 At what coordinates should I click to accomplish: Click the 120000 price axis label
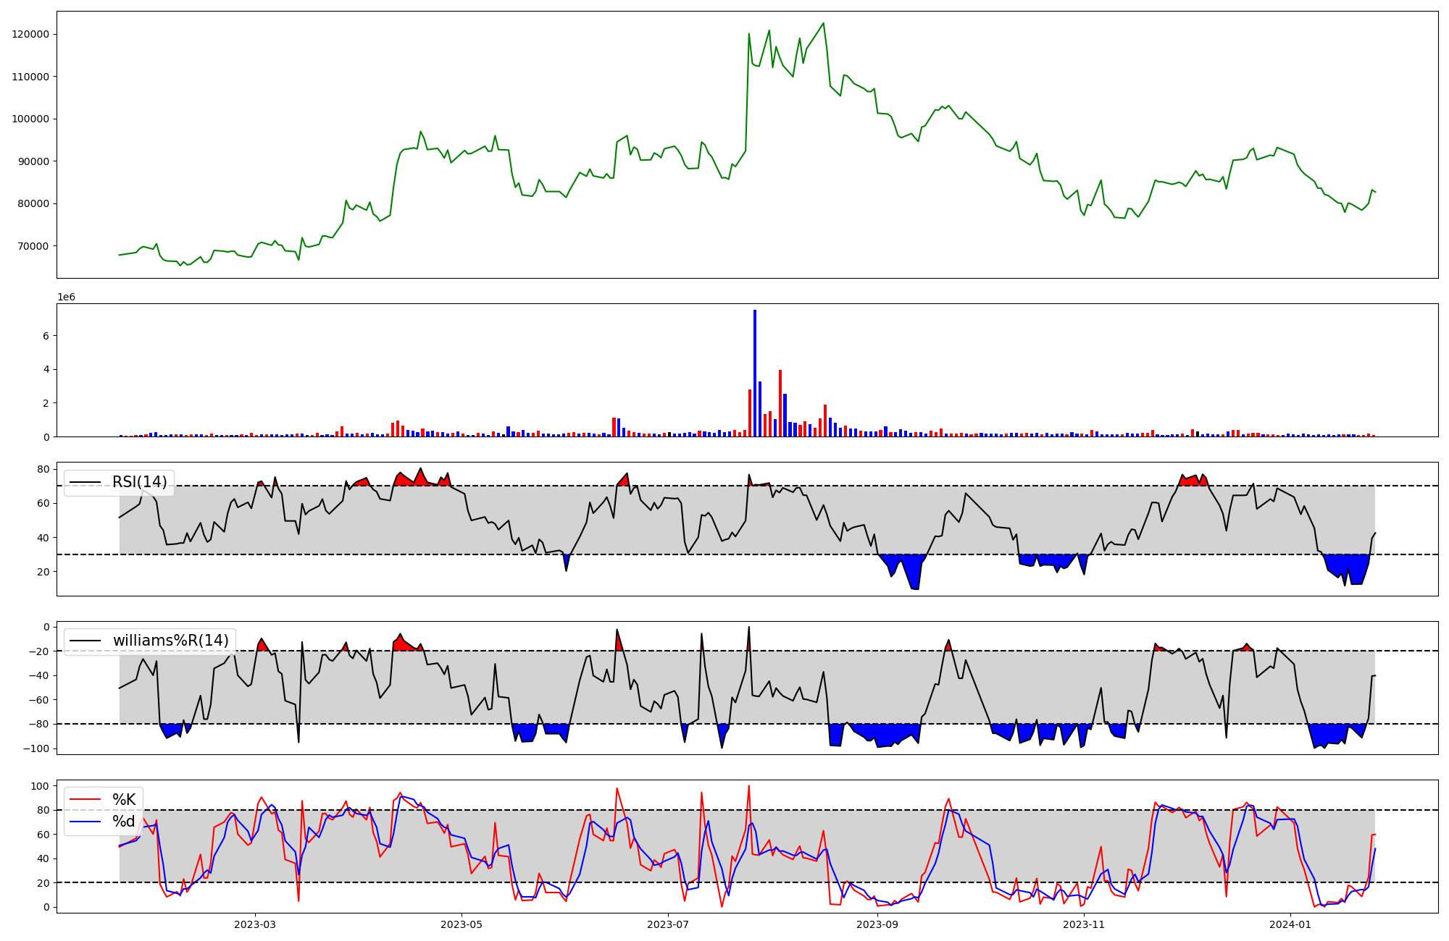(x=30, y=34)
